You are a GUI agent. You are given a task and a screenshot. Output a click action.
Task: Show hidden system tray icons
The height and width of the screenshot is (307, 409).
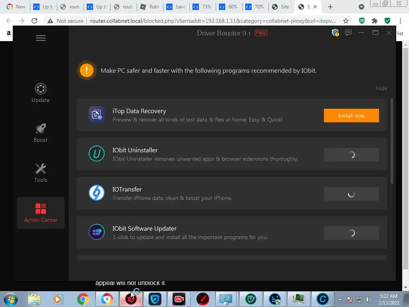pos(340,299)
